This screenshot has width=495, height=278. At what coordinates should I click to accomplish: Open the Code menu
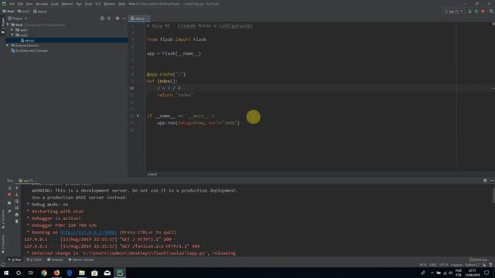[55, 4]
